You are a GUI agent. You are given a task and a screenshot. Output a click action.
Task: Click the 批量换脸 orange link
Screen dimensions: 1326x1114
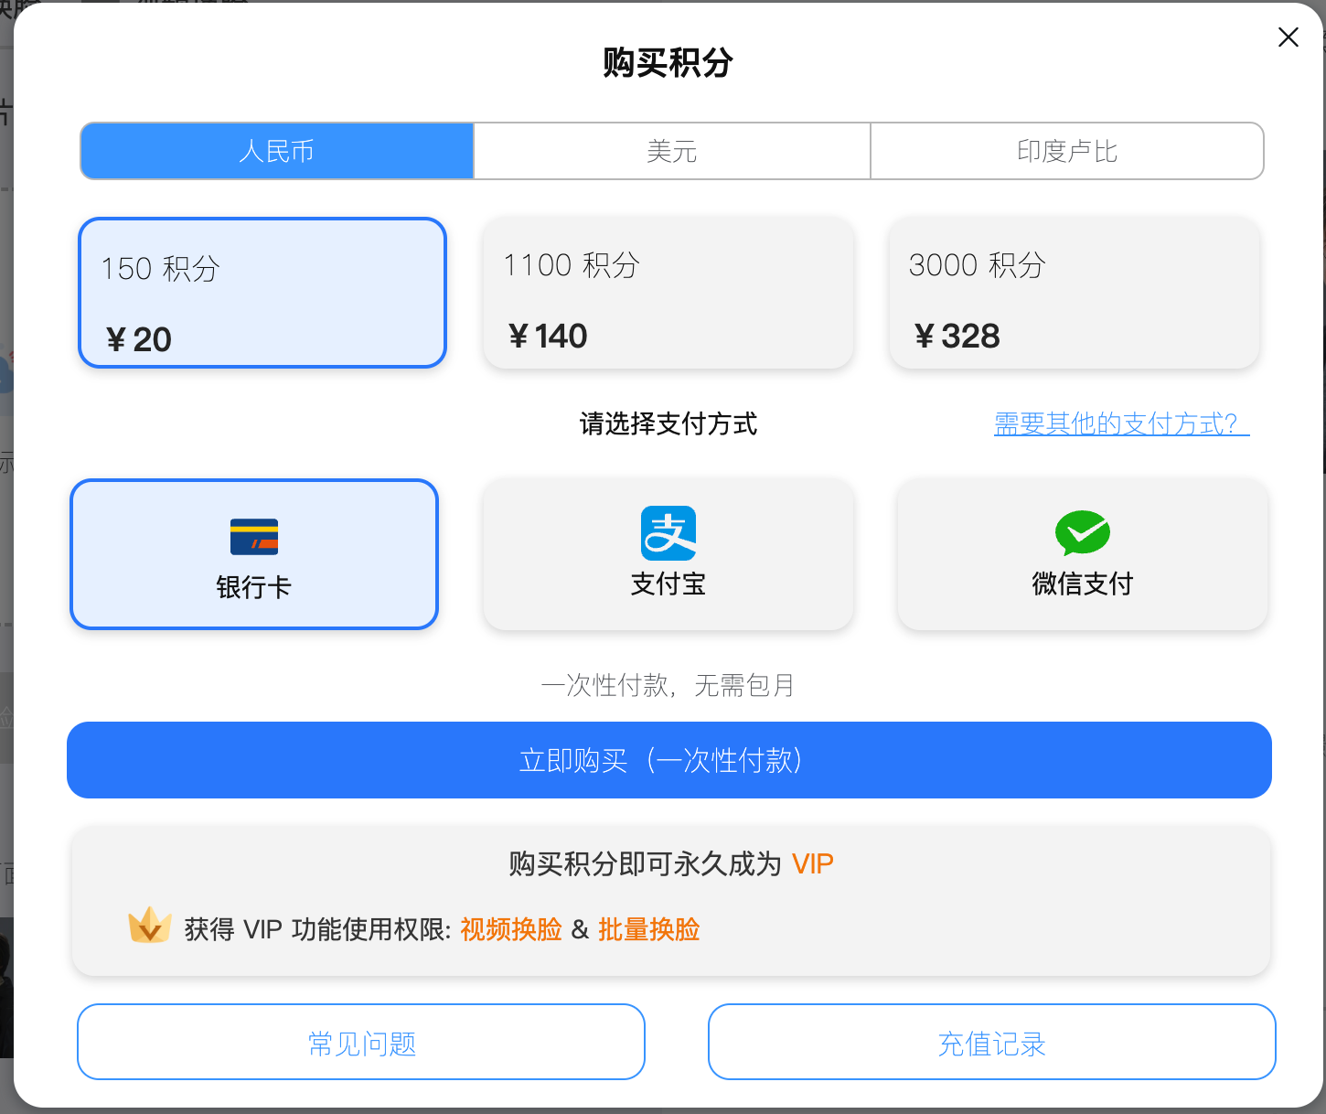pos(648,929)
